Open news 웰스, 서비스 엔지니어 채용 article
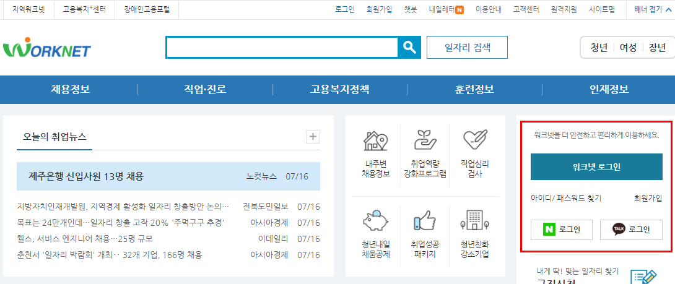This screenshot has width=675, height=284. pyautogui.click(x=85, y=238)
